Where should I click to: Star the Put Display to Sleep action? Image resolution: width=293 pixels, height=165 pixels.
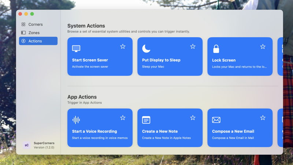tap(193, 47)
